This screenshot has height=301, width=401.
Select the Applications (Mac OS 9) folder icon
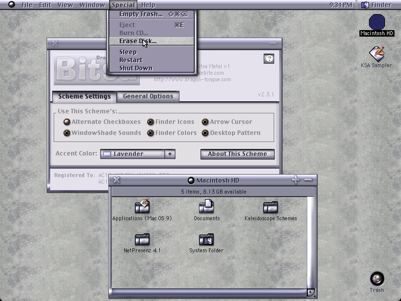click(x=142, y=206)
